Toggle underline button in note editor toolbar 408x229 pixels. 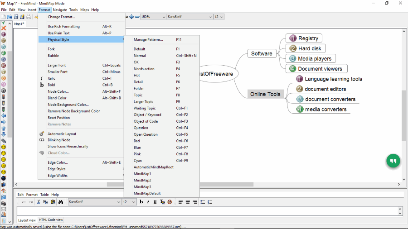click(x=155, y=202)
